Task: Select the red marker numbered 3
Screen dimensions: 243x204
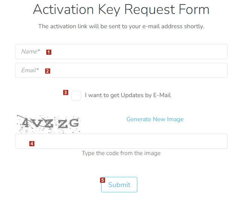Action: (66, 92)
